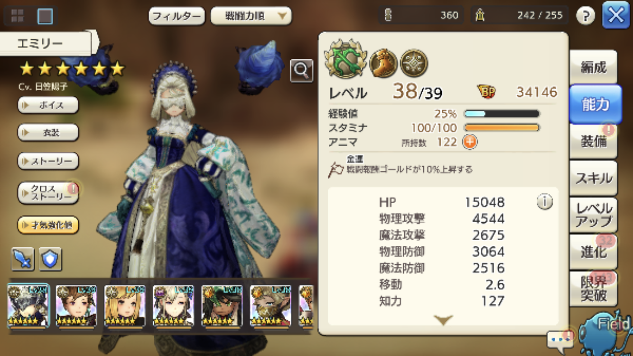Open the 編成 tab

[593, 67]
